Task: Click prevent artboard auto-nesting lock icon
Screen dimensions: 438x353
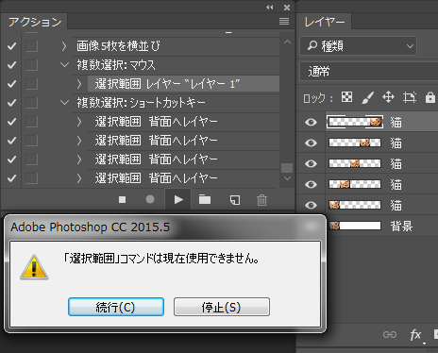Action: click(x=410, y=97)
